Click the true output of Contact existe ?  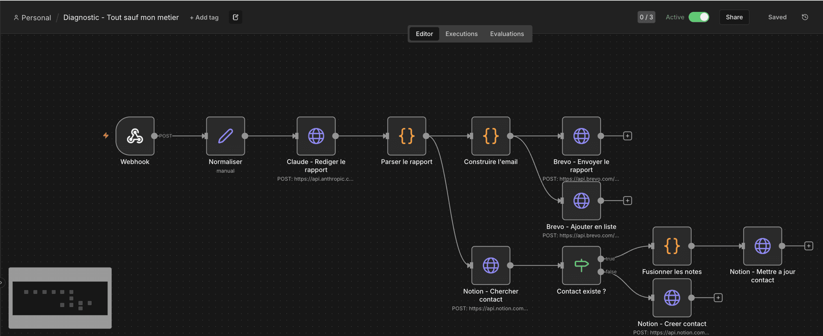[x=601, y=259]
